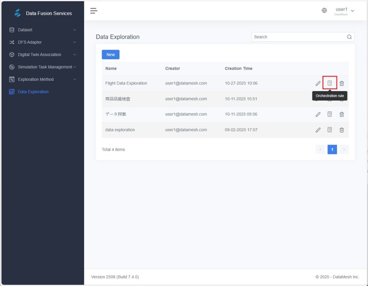Expand the Exploration Method menu
The height and width of the screenshot is (286, 368).
coord(42,79)
